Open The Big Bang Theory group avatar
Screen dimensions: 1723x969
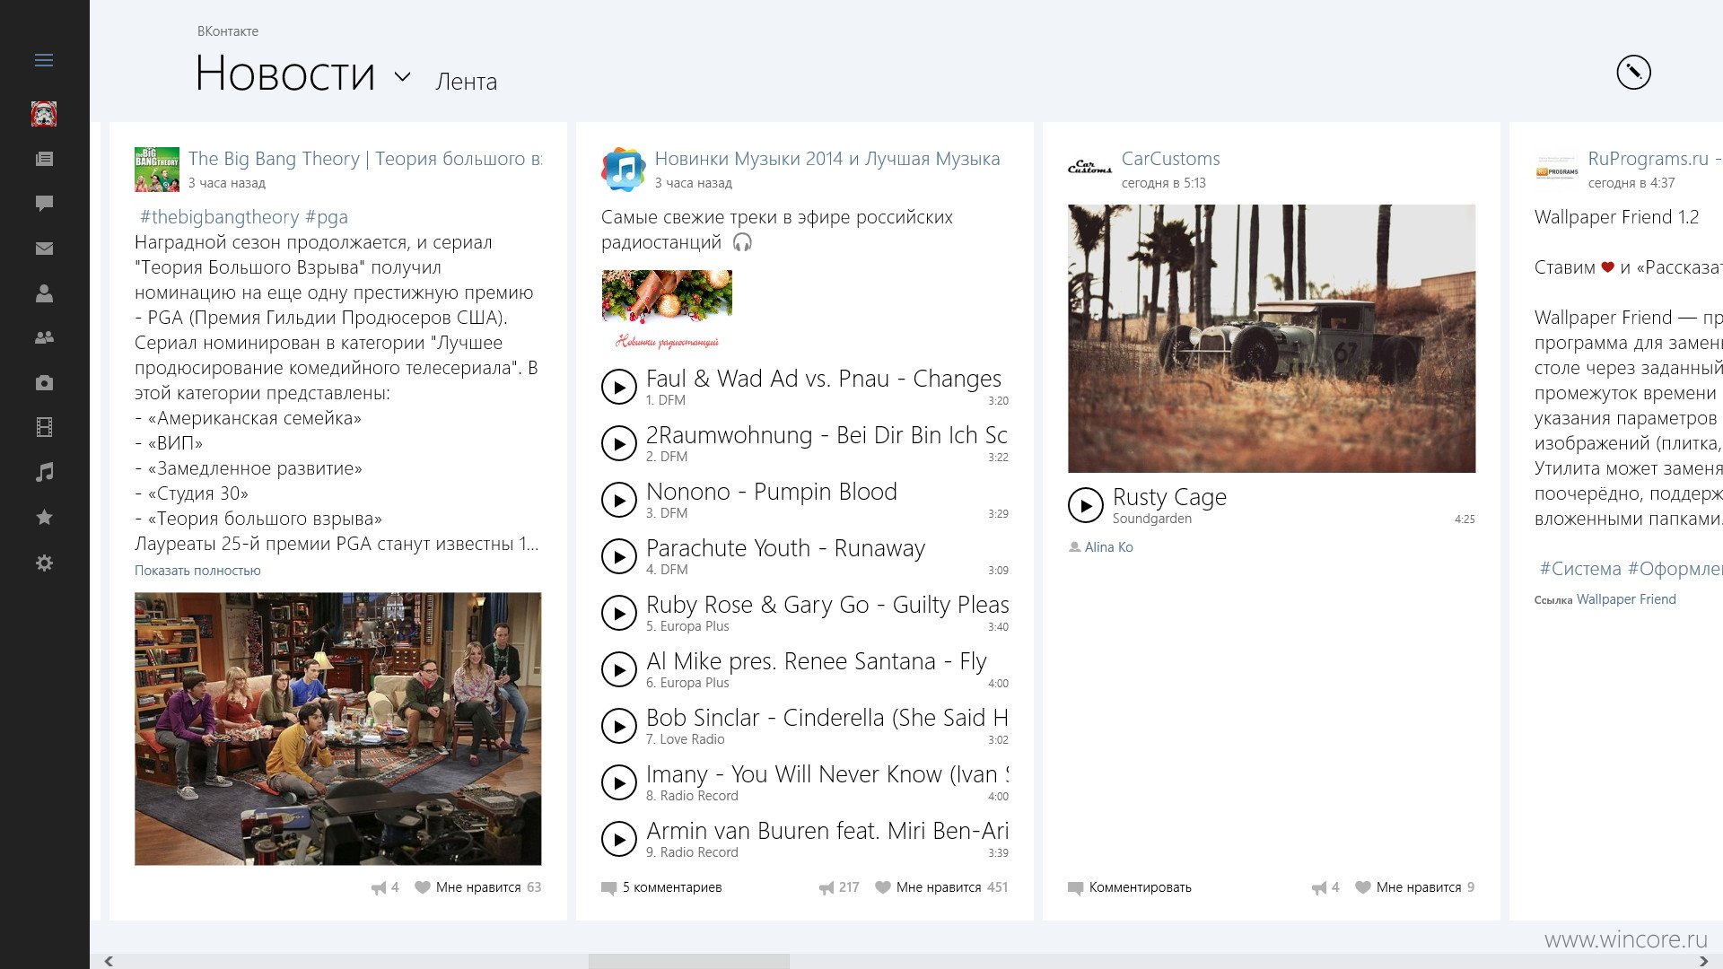tap(157, 170)
